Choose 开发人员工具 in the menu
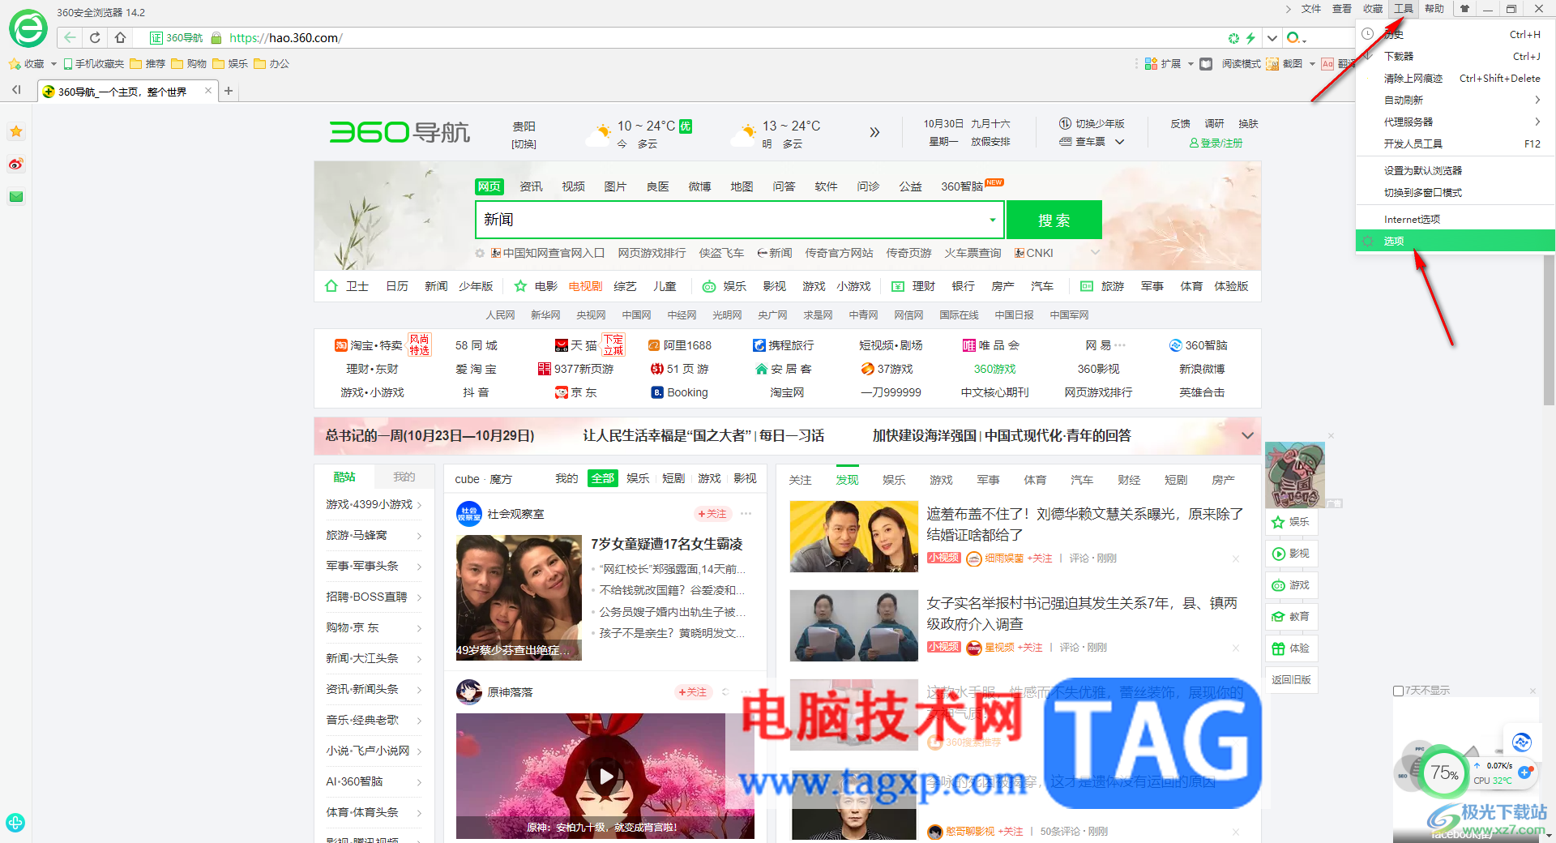The image size is (1556, 843). (x=1455, y=143)
